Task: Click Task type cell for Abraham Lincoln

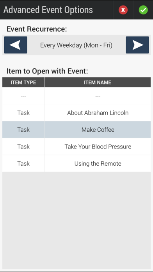Action: (x=23, y=113)
